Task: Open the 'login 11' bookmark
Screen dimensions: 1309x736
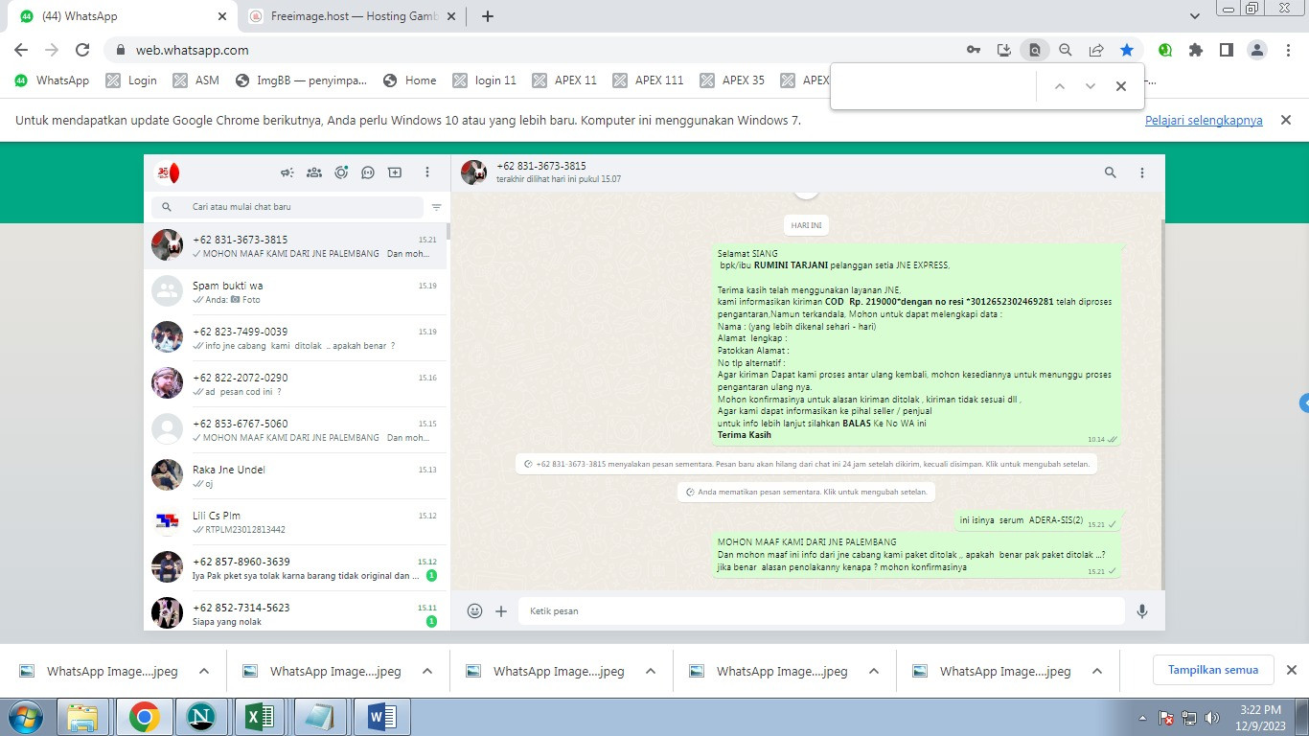Action: [x=485, y=80]
